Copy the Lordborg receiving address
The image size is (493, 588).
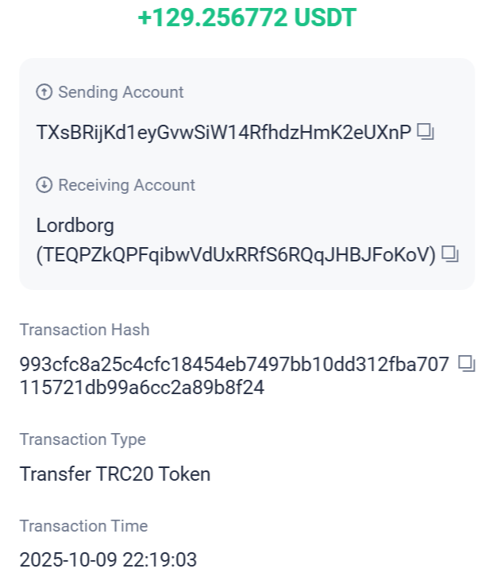click(450, 254)
